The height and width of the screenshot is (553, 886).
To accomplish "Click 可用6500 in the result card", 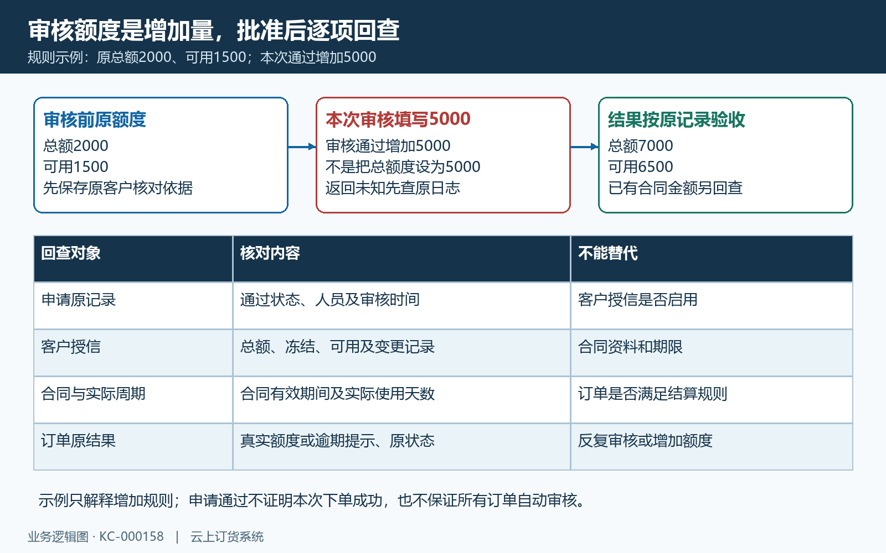I will click(641, 166).
